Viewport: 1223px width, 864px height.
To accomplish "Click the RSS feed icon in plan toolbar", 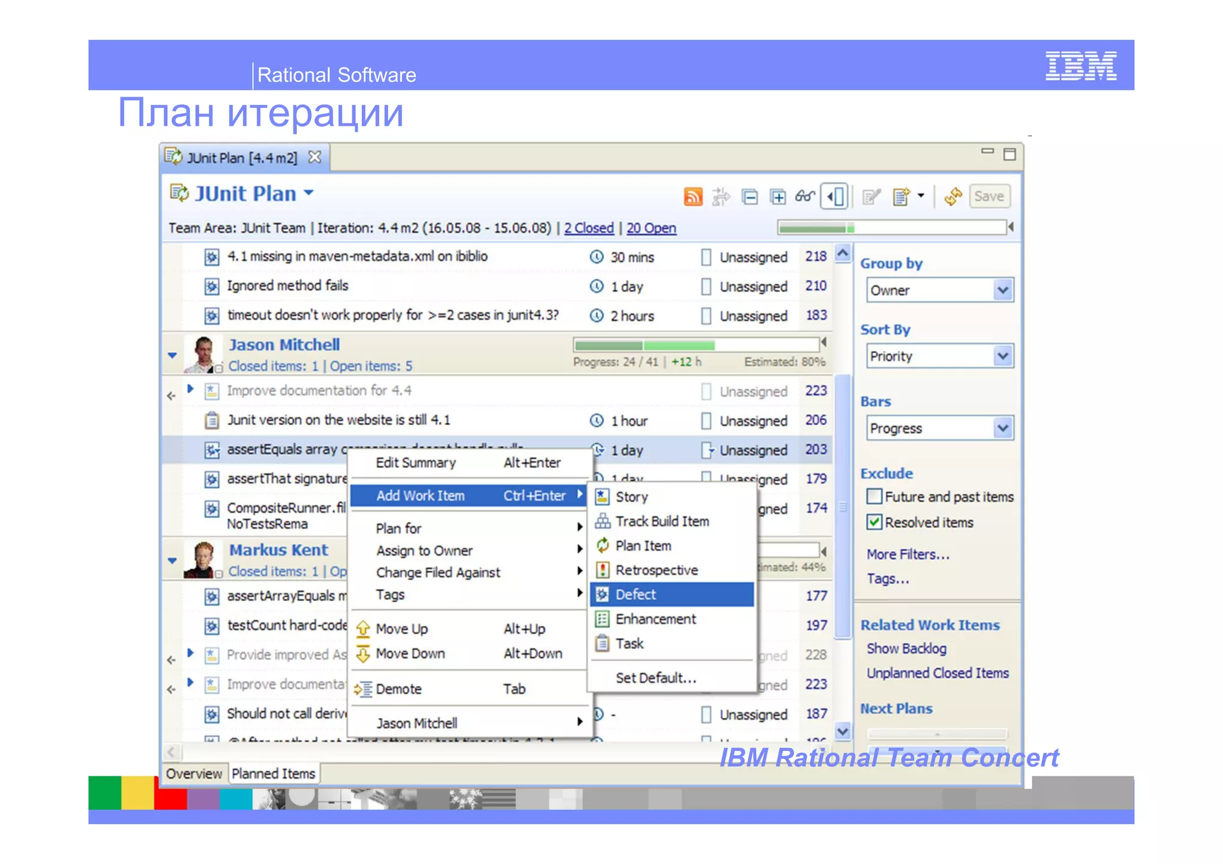I will [692, 196].
